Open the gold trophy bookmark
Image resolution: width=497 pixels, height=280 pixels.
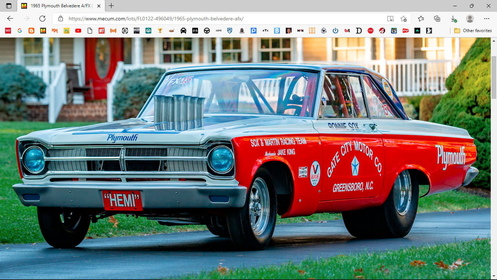160,31
